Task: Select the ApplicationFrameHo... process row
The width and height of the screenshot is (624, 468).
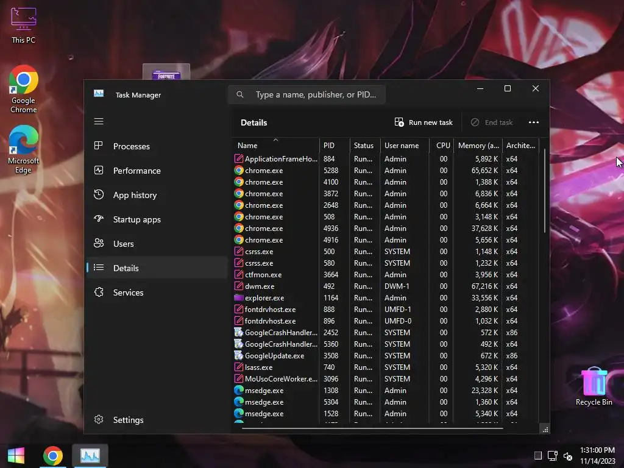Action: 386,159
